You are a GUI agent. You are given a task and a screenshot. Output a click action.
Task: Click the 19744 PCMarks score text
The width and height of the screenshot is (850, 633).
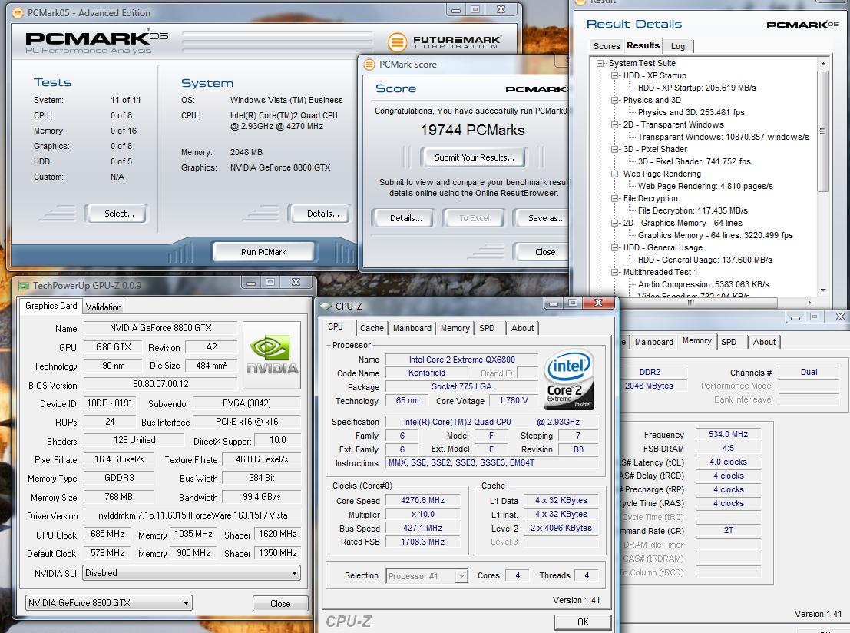(473, 130)
